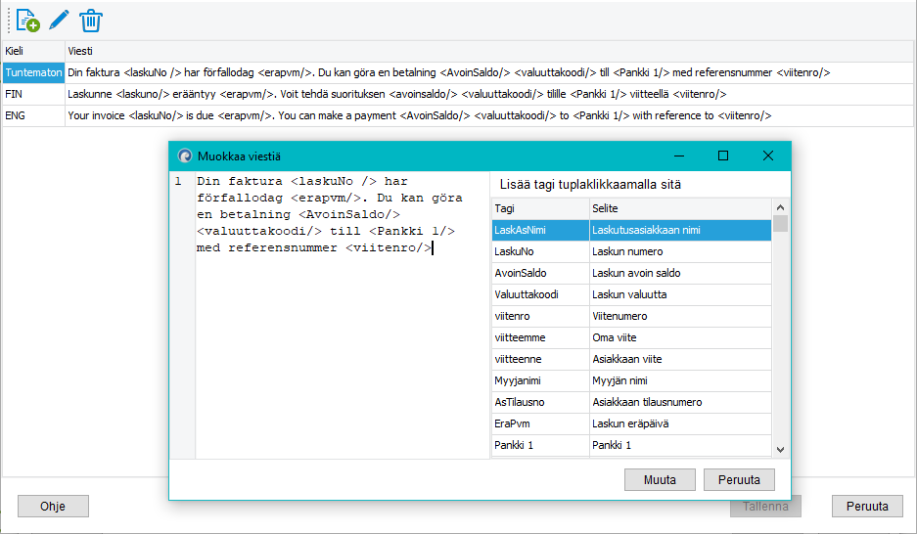
Task: Click the description 'Laskun numero'
Action: [680, 251]
